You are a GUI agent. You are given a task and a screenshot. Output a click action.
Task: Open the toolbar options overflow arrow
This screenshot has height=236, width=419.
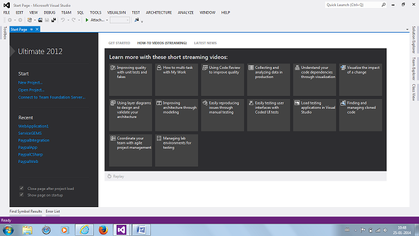[x=142, y=22]
